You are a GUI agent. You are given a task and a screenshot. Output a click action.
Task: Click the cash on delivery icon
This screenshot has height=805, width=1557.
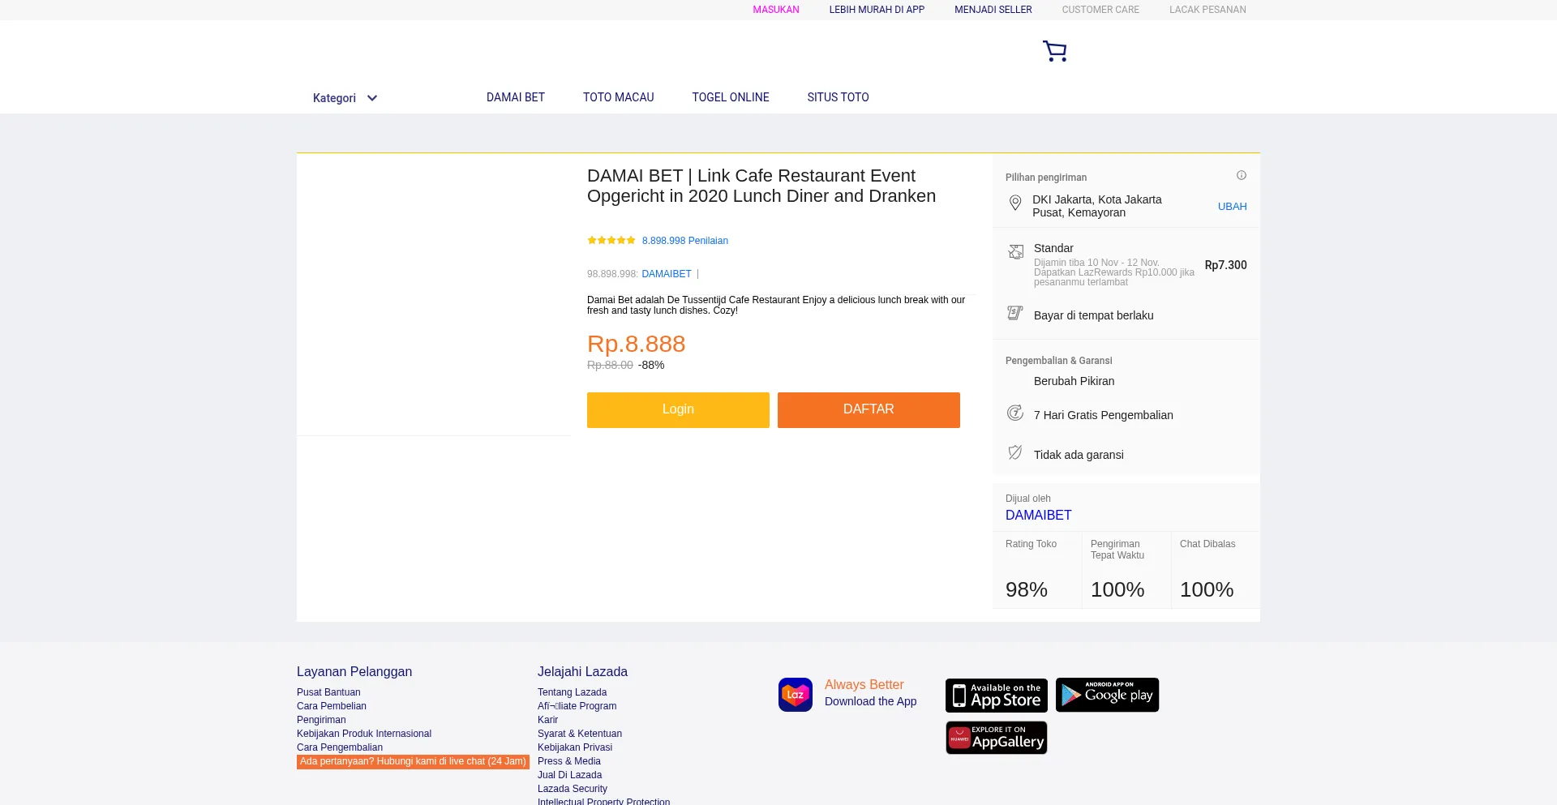point(1014,313)
